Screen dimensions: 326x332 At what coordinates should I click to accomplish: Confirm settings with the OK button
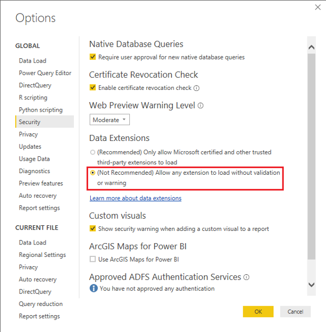(258, 311)
